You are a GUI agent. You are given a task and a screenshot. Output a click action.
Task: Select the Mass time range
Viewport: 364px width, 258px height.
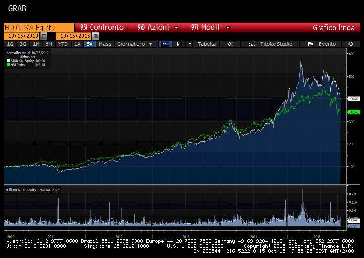[105, 44]
